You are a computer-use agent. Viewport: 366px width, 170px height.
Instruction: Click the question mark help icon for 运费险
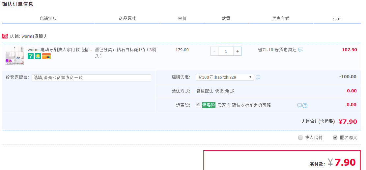[305, 105]
